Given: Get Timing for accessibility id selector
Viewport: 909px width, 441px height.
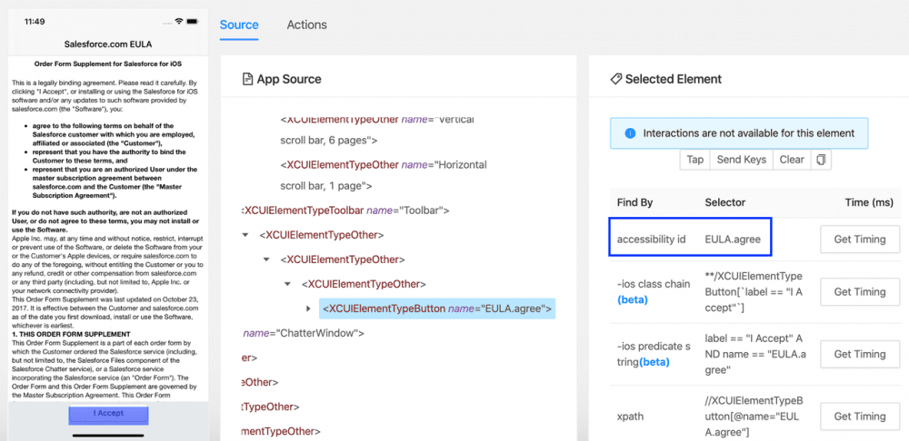Looking at the screenshot, I should [x=859, y=240].
